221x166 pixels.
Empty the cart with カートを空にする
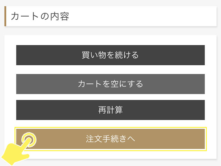pos(110,84)
